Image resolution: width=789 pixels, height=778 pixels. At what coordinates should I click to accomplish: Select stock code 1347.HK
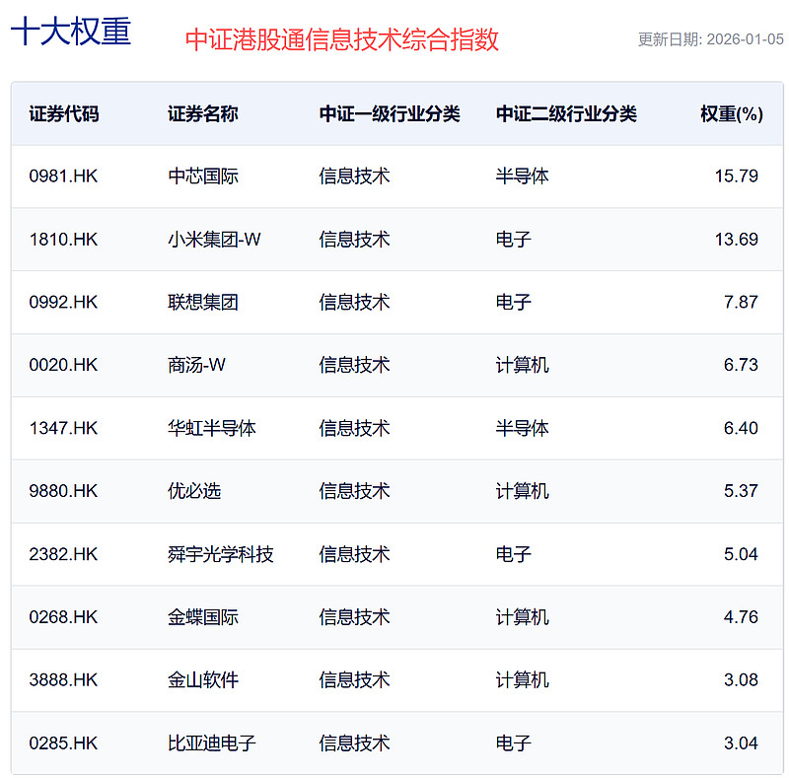pos(63,428)
